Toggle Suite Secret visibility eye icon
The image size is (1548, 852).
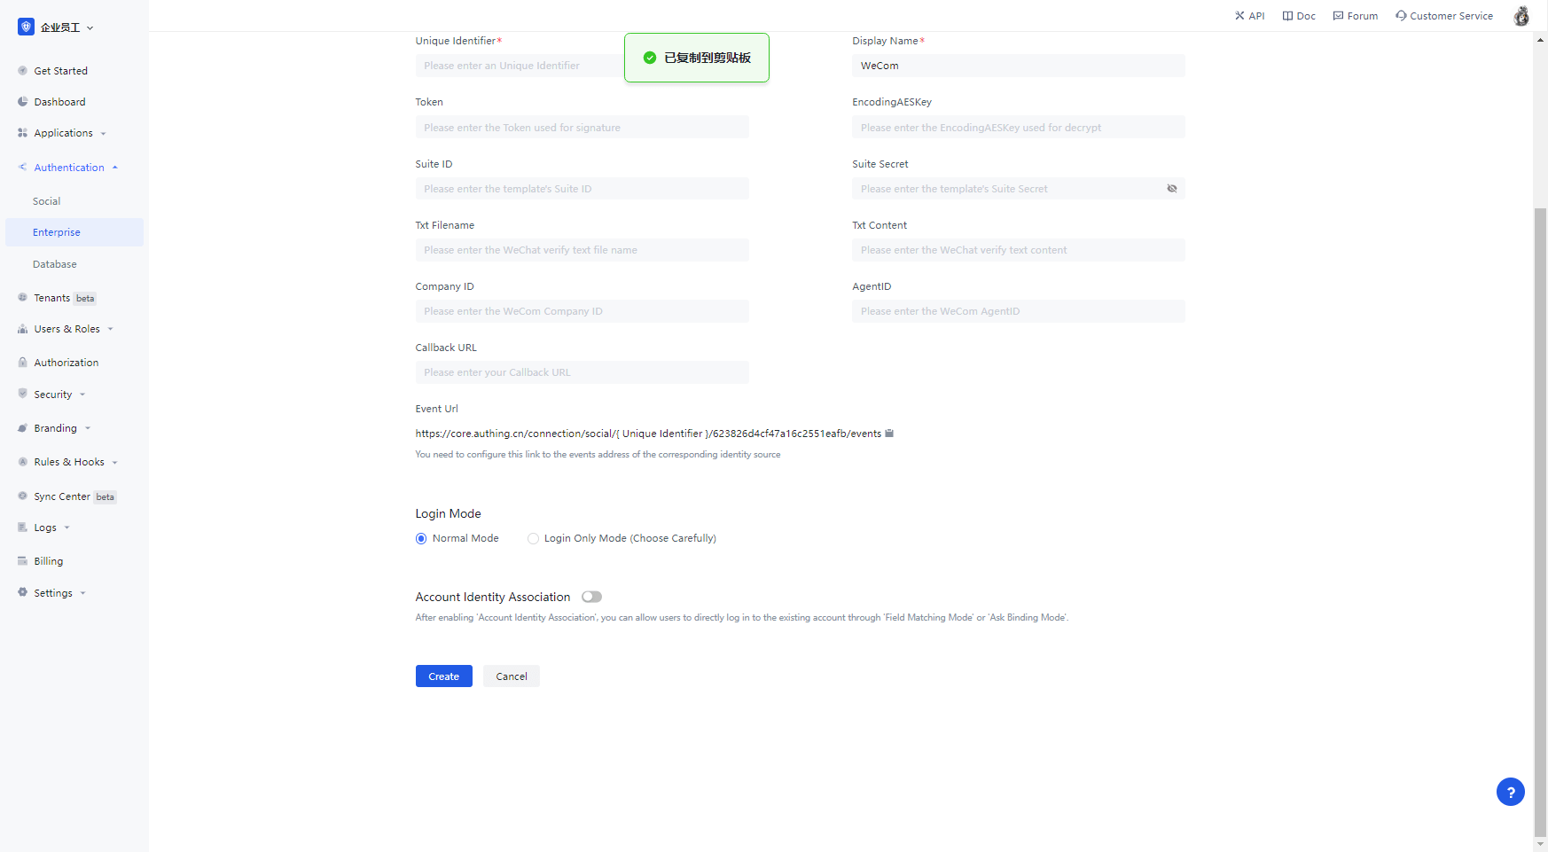coord(1172,189)
